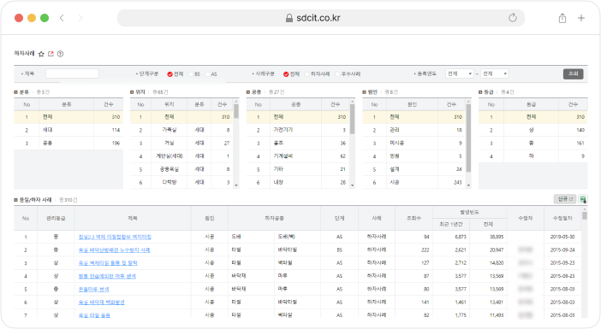The width and height of the screenshot is (601, 329).
Task: Select the BS radio button
Action: (191, 74)
